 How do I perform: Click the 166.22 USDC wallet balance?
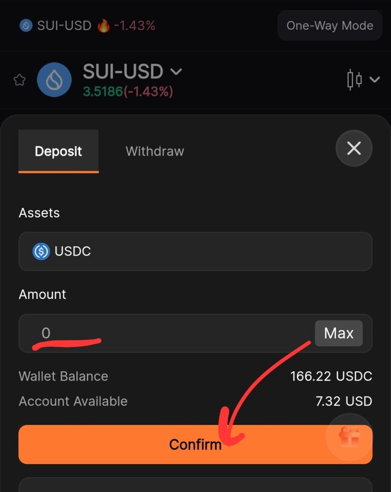pos(331,376)
